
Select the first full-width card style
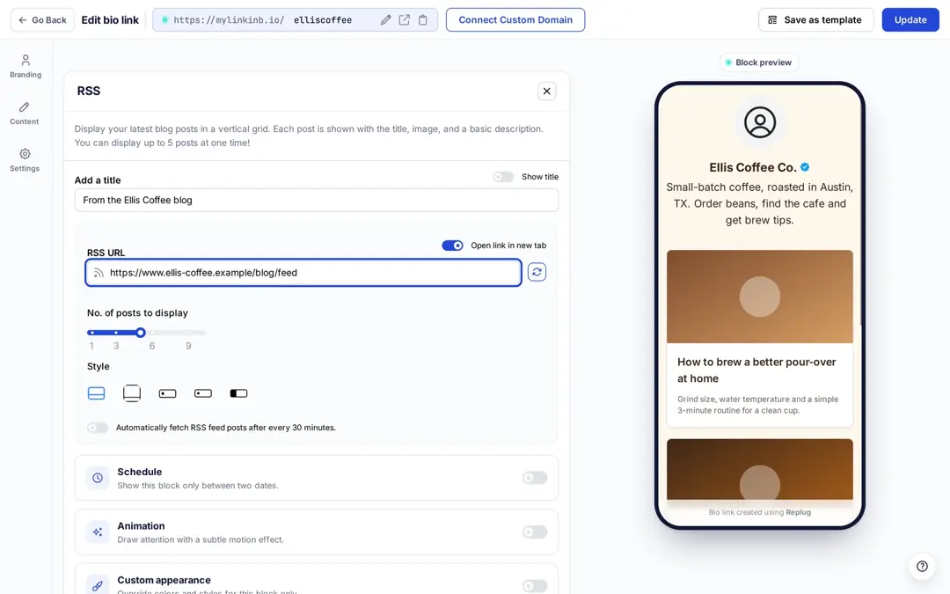tap(97, 393)
